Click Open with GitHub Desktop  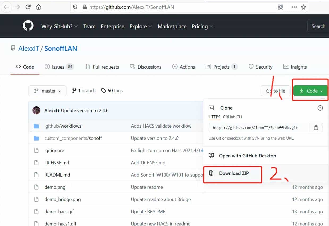point(247,156)
